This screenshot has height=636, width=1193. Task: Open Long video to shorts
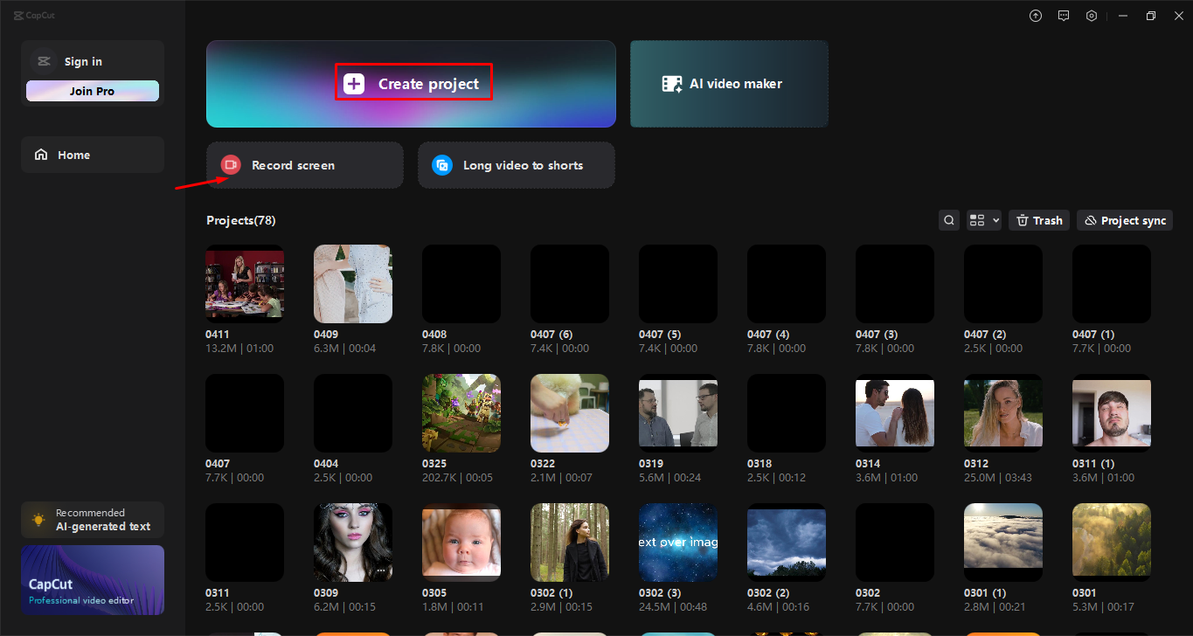coord(517,165)
